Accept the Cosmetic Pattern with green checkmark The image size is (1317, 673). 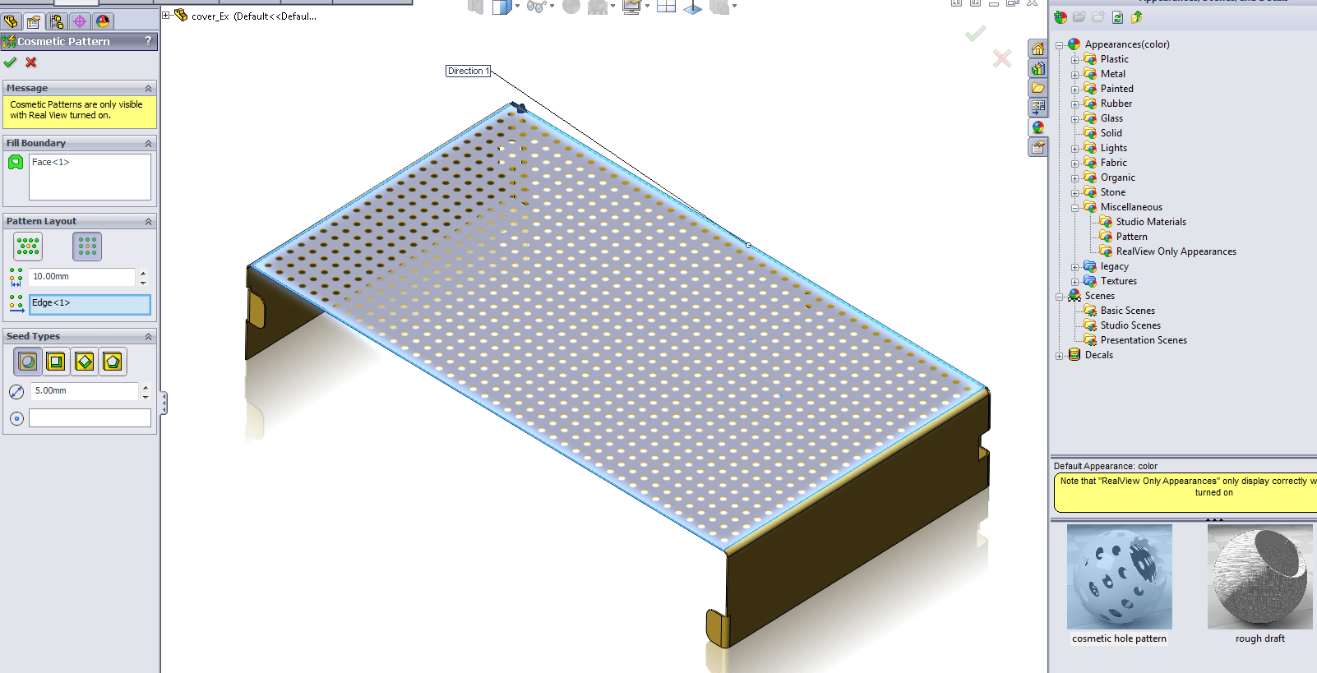tap(10, 62)
